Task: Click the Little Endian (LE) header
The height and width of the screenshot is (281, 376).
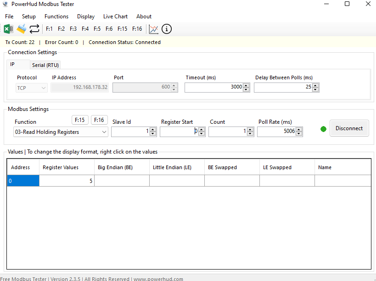Action: [x=177, y=167]
